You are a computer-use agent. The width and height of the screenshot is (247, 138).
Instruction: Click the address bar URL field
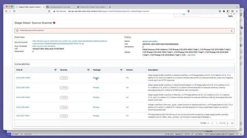108,11
